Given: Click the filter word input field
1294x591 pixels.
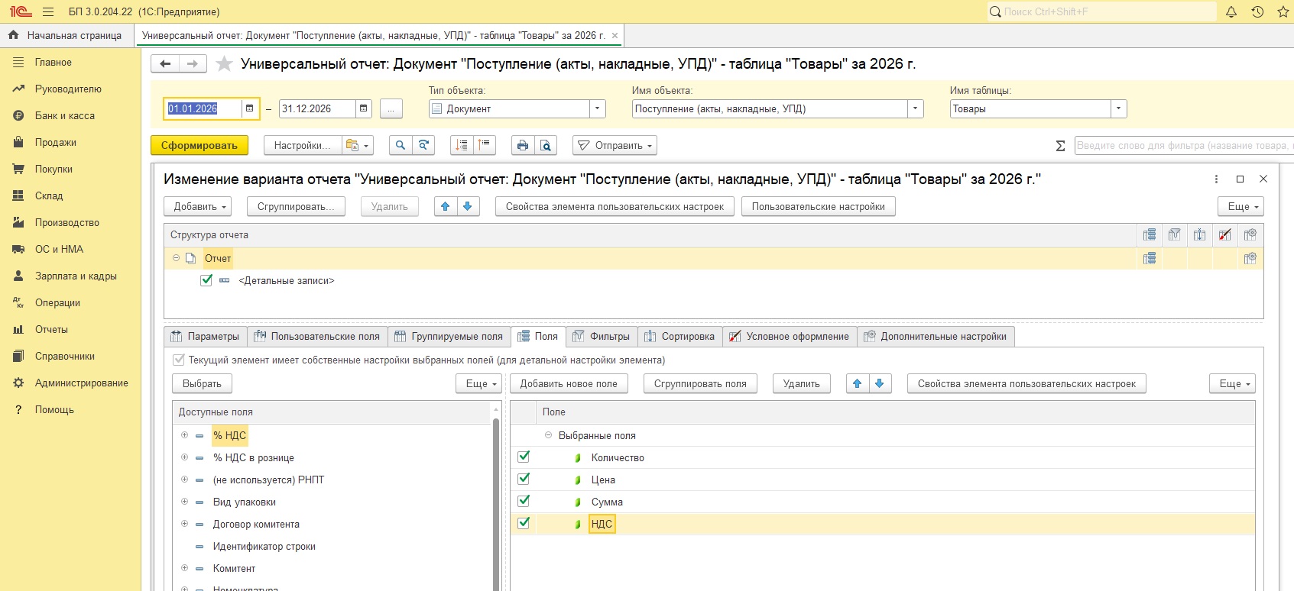Looking at the screenshot, I should 1183,145.
